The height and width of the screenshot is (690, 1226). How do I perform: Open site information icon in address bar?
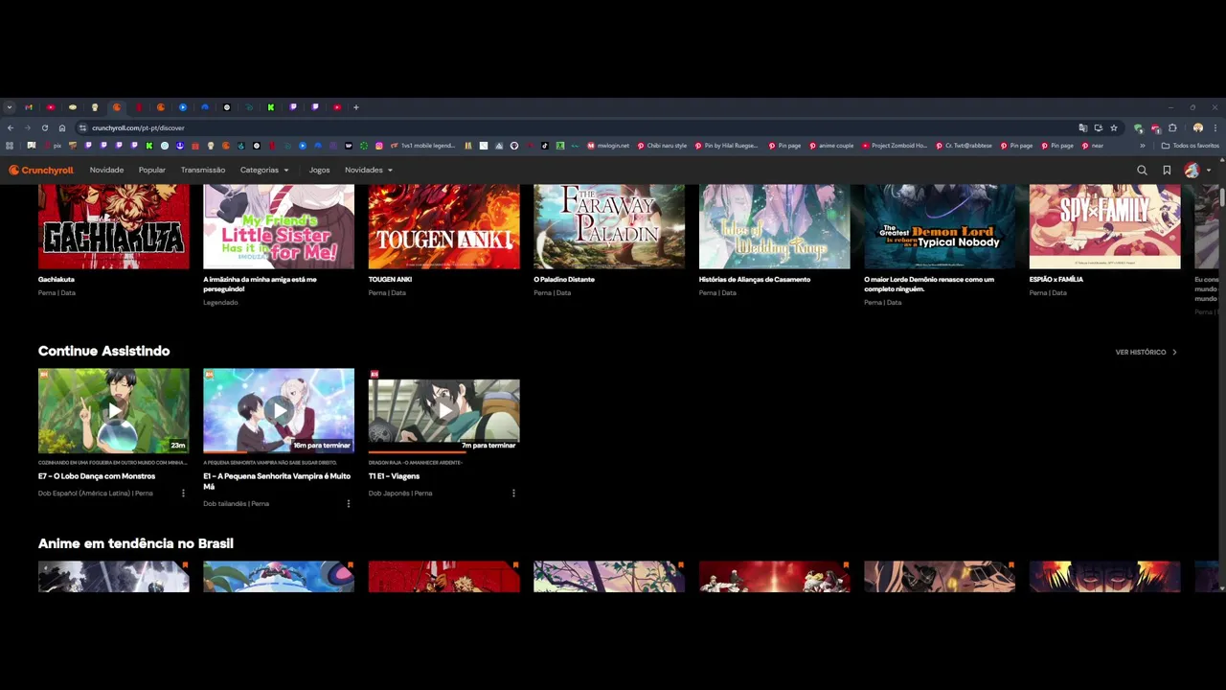82,127
